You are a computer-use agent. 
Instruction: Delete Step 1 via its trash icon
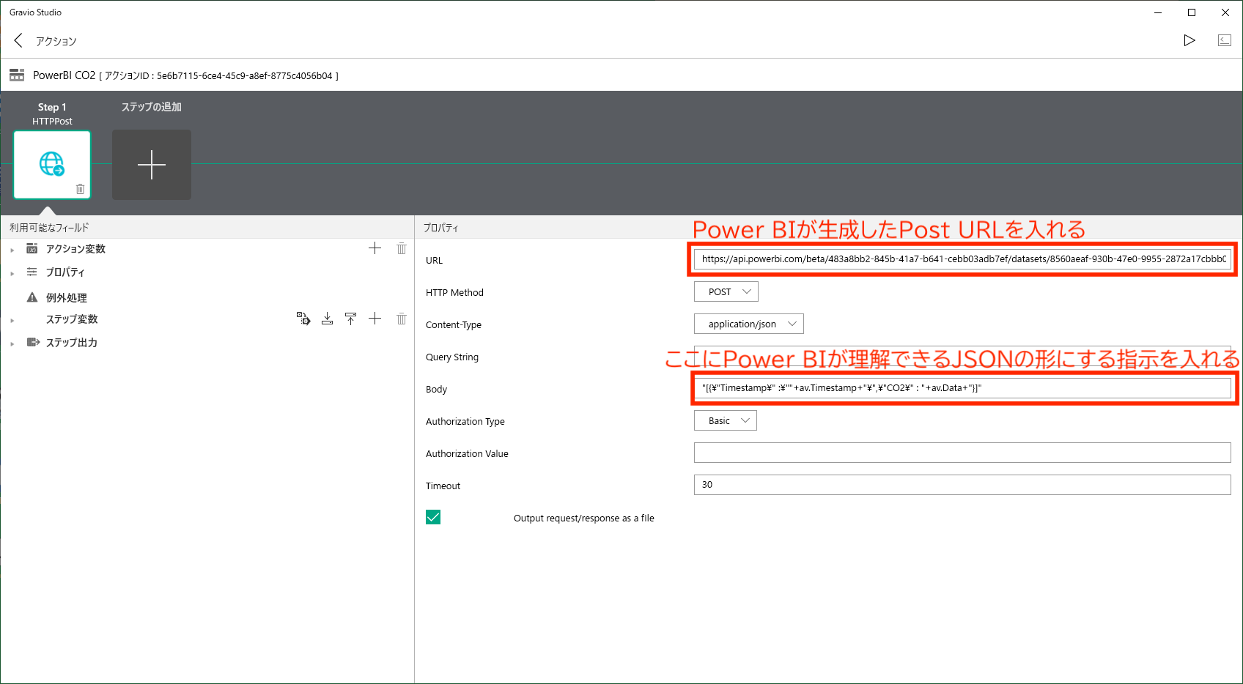tap(80, 189)
